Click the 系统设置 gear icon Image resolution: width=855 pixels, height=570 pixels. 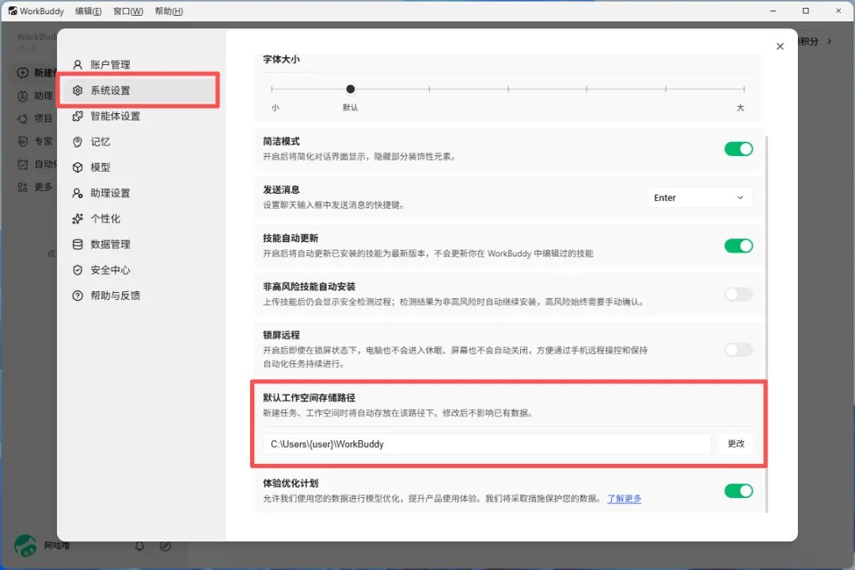[x=78, y=90]
